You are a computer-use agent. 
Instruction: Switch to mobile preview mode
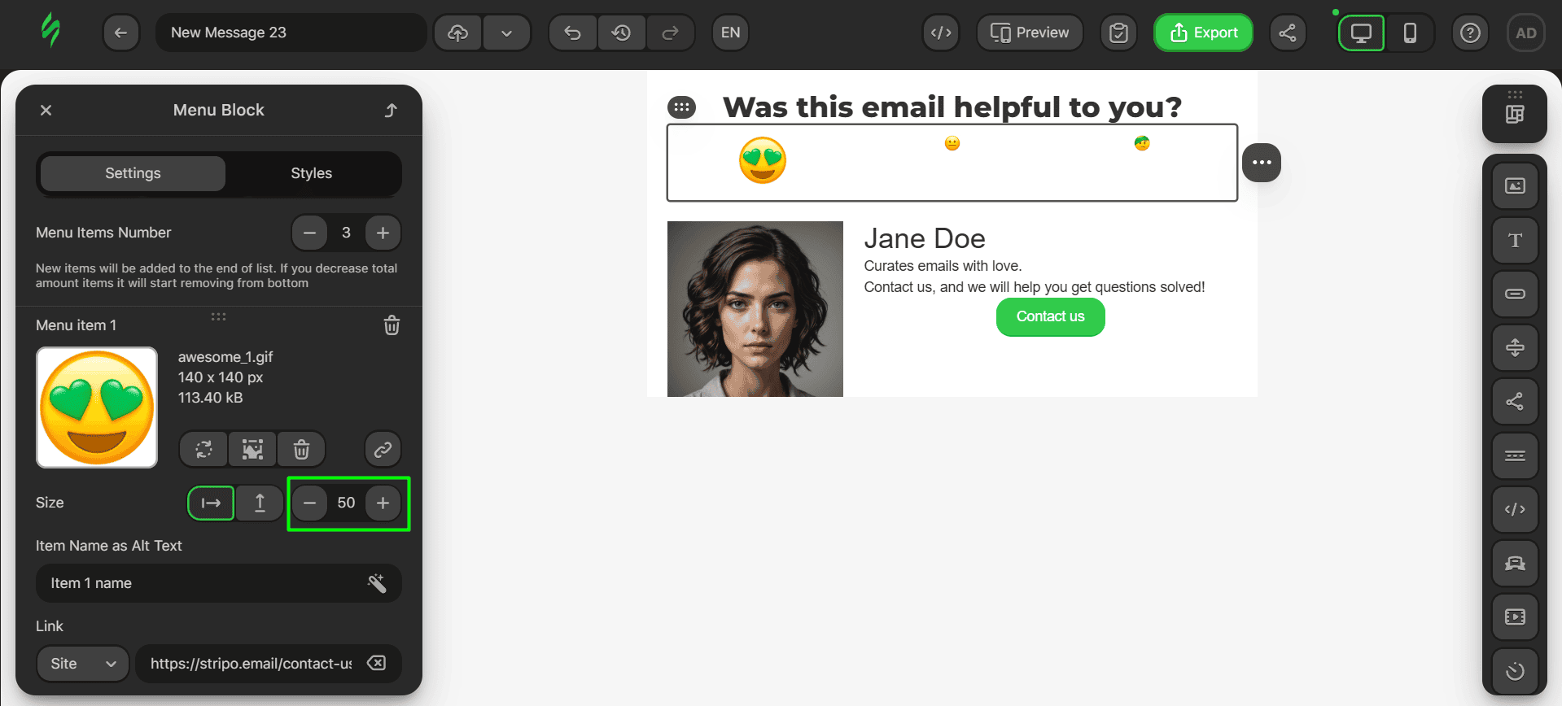pyautogui.click(x=1410, y=33)
